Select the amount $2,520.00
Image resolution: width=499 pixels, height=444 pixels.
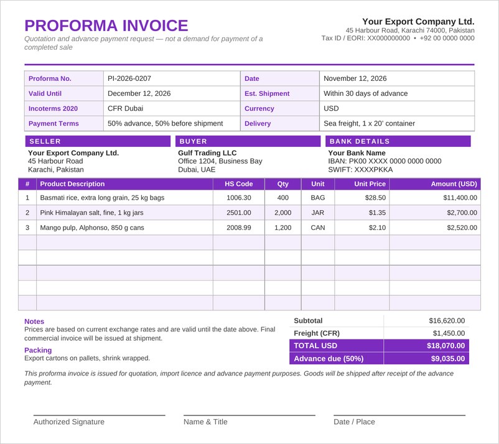coord(462,228)
